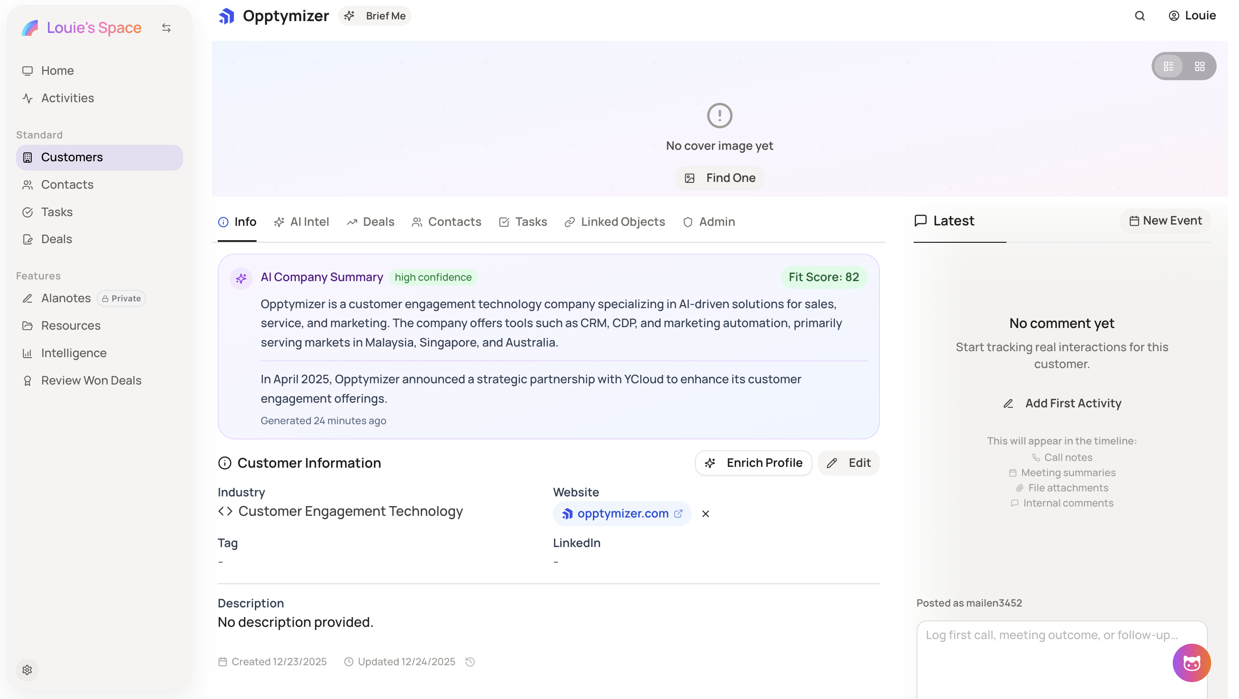Open the cat assistant chat bubble
Viewport: 1239px width, 699px height.
click(x=1191, y=662)
